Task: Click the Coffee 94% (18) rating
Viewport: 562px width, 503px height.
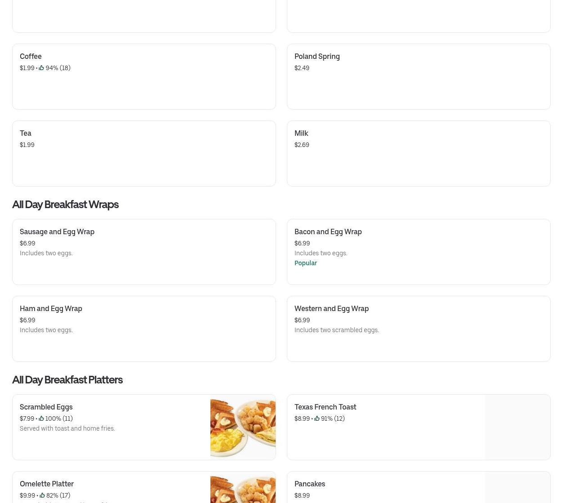Action: [x=58, y=68]
